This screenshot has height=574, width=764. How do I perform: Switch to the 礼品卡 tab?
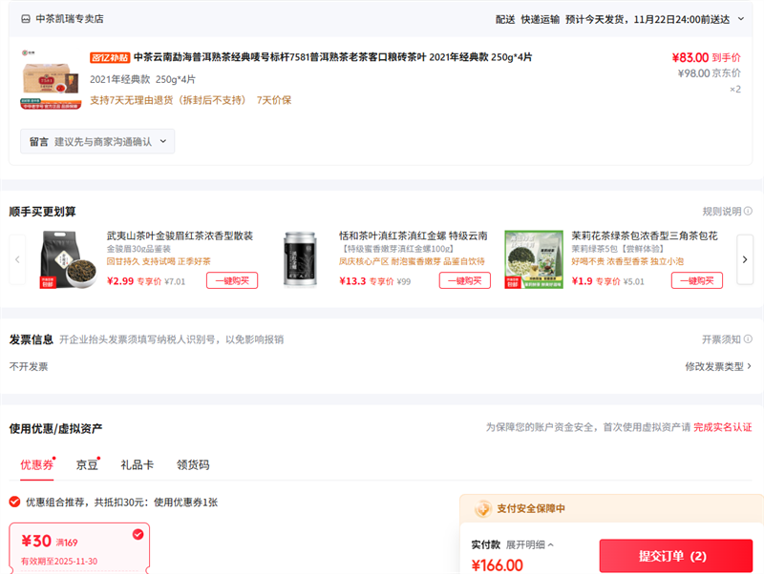pos(137,465)
